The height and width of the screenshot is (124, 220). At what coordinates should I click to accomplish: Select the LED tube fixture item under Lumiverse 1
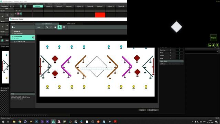(23, 42)
